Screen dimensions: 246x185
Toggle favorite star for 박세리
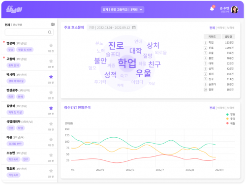click(x=51, y=77)
